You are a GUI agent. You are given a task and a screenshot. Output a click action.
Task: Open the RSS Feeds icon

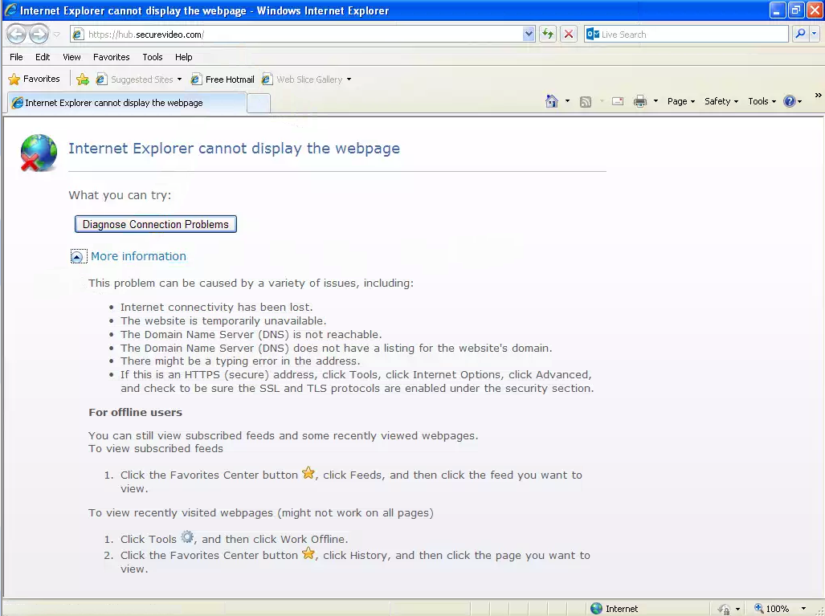[586, 101]
